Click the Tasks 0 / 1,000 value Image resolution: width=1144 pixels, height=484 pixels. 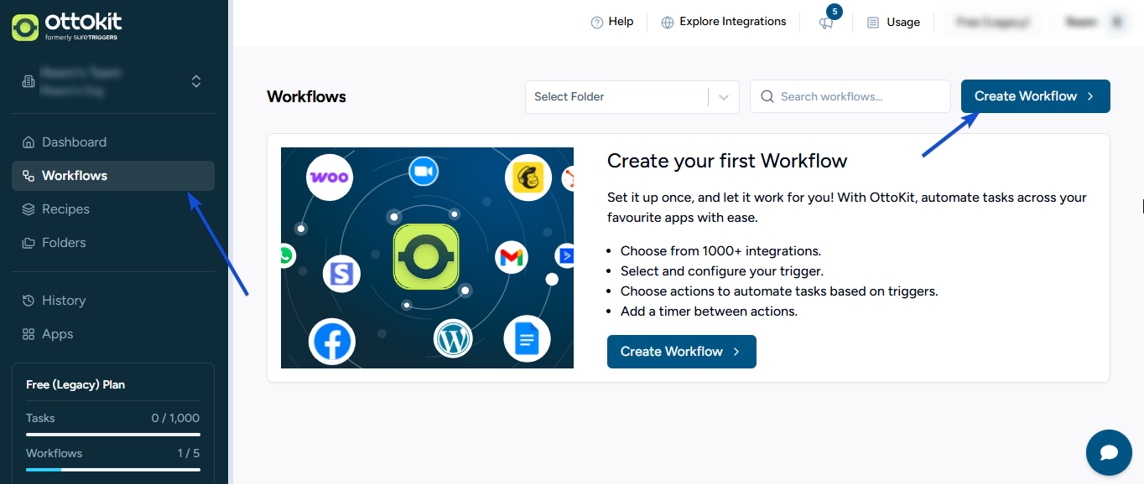(175, 419)
